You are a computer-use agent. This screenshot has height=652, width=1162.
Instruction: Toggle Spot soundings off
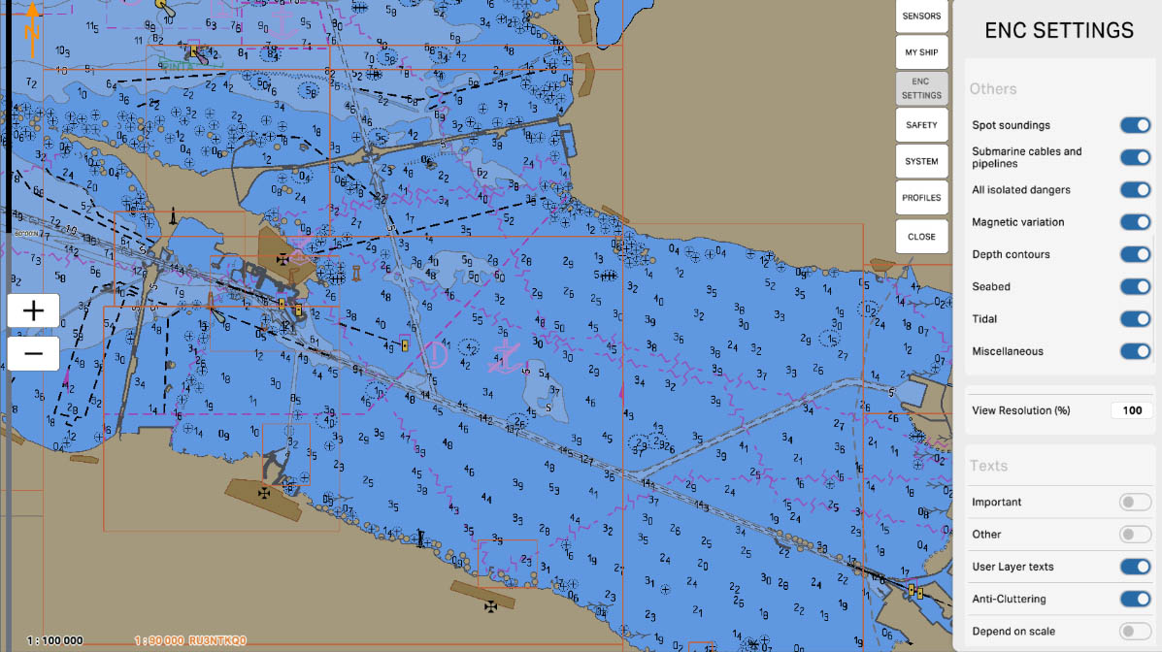coord(1135,125)
